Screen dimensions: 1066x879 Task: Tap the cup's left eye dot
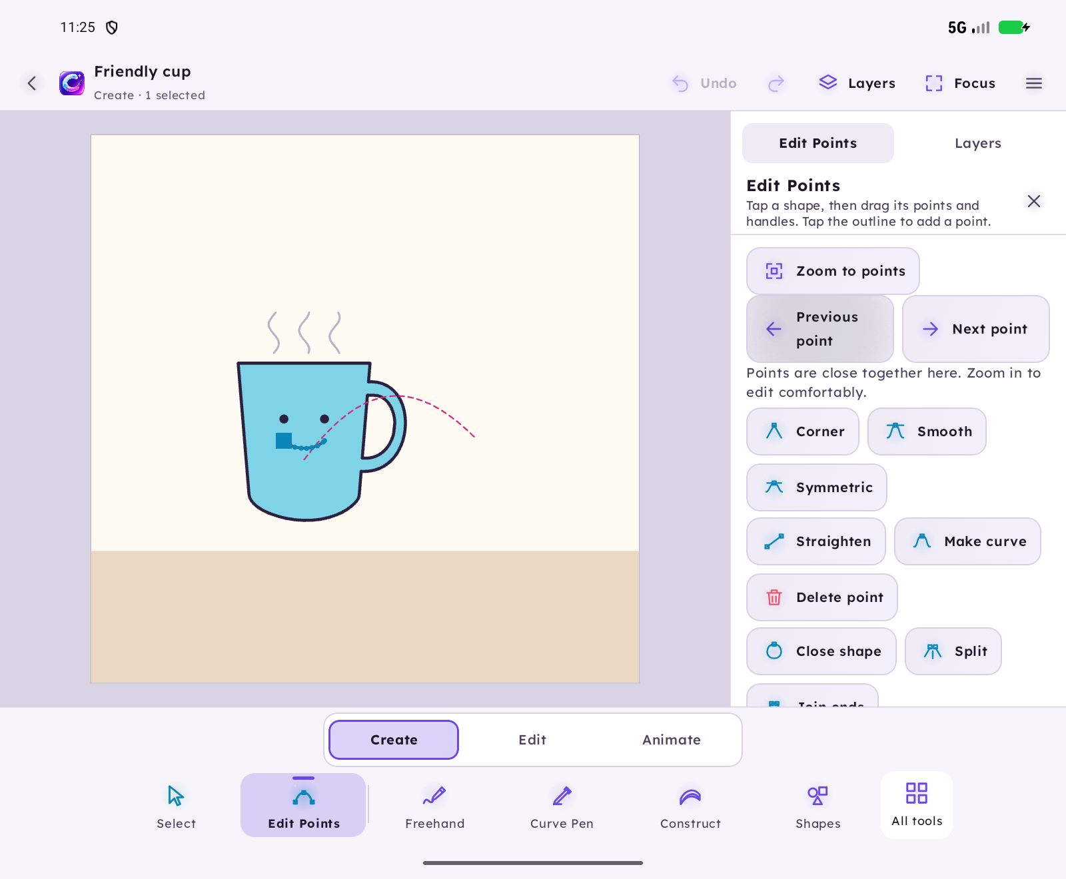pos(284,419)
